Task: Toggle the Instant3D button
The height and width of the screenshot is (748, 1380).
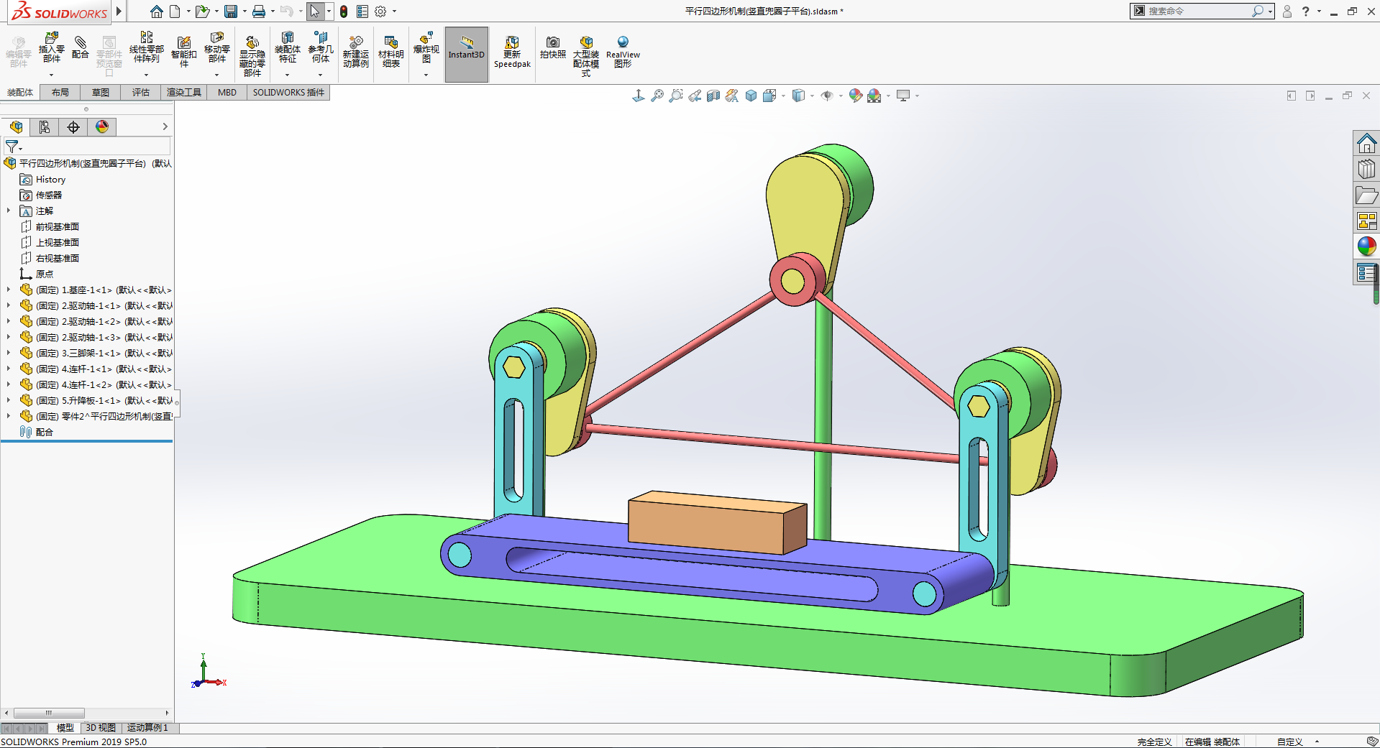Action: (467, 55)
